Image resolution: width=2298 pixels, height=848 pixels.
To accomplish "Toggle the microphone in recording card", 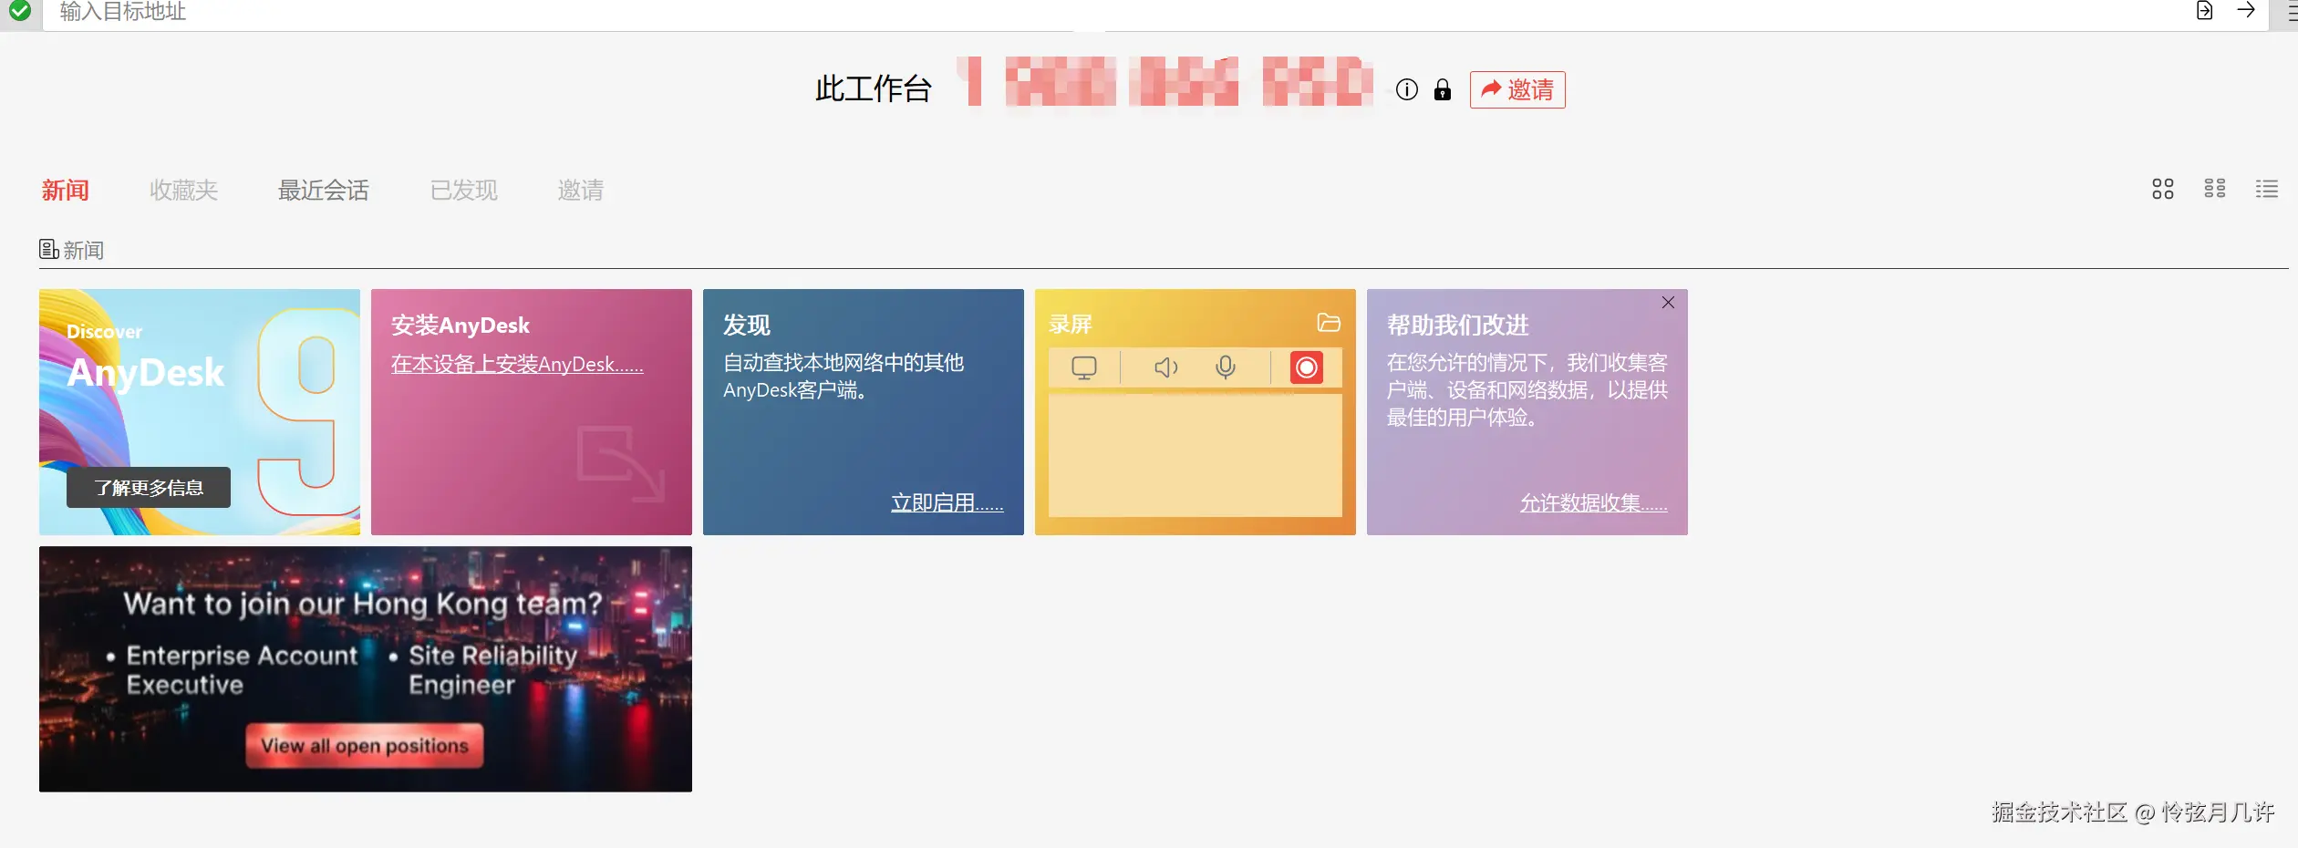I will coord(1226,367).
